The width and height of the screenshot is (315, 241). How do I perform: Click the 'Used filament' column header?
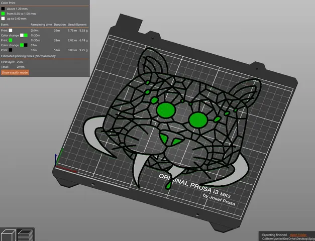(x=77, y=25)
